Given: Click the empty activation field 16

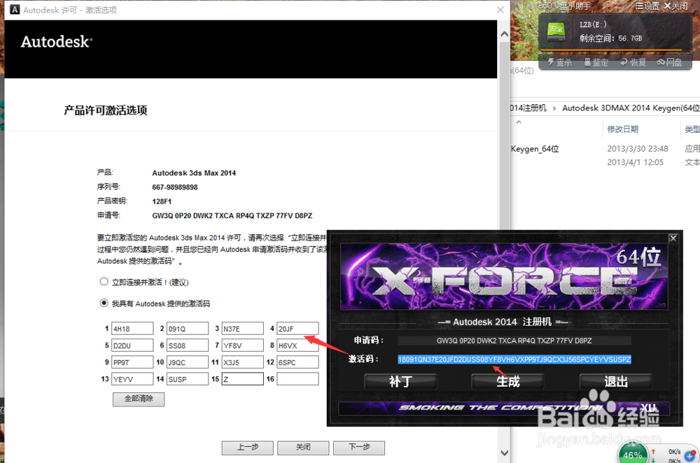Looking at the screenshot, I should [x=297, y=379].
